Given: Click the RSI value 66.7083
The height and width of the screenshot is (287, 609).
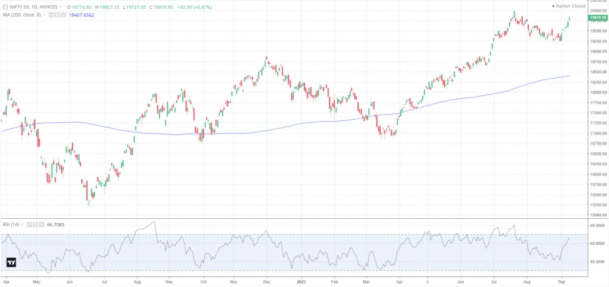Looking at the screenshot, I should pos(55,224).
